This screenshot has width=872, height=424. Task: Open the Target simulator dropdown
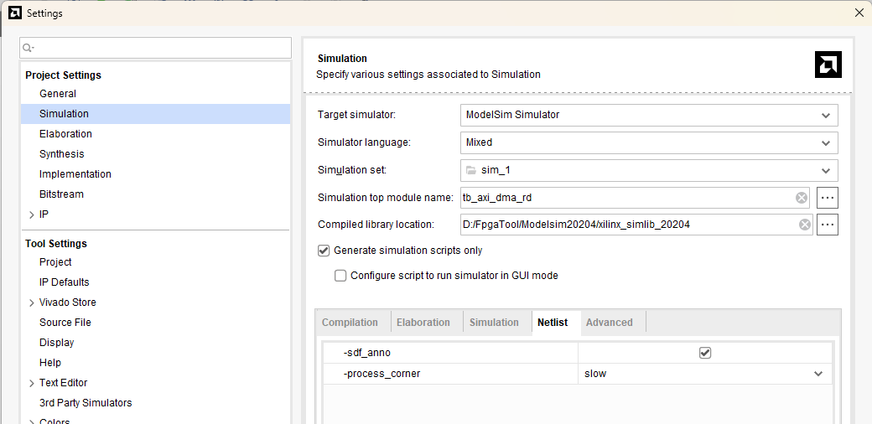pyautogui.click(x=649, y=115)
